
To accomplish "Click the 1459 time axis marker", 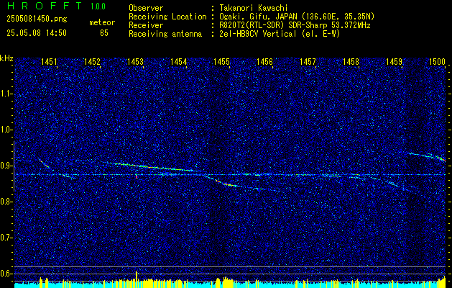I will tap(395, 61).
